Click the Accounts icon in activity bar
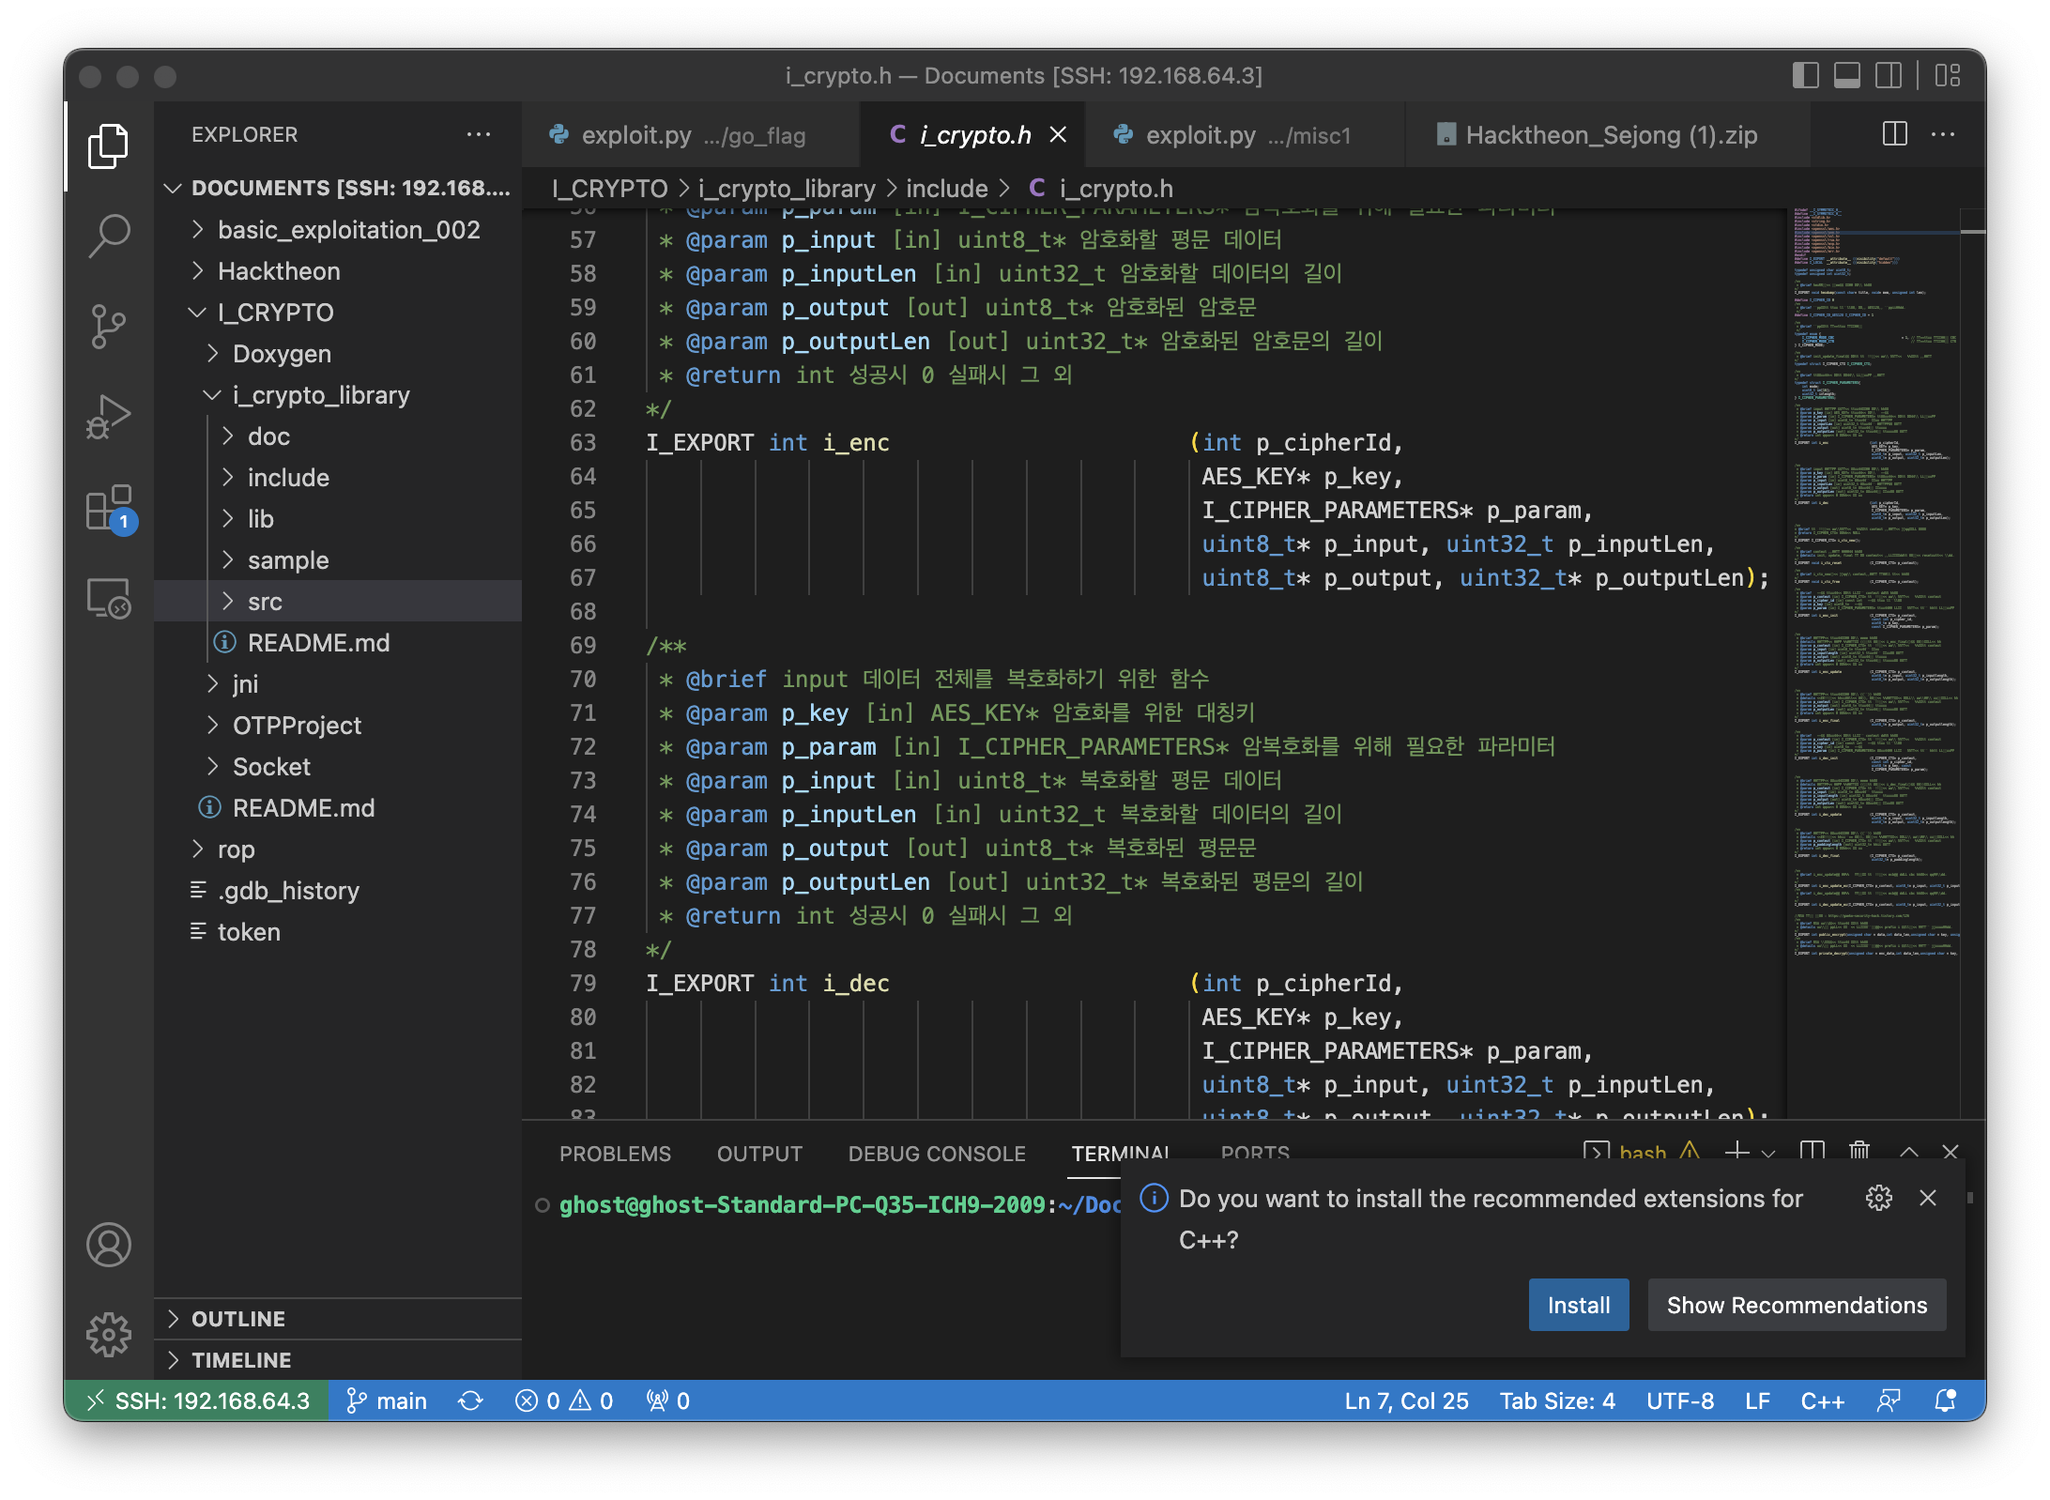This screenshot has height=1500, width=2050. tap(109, 1246)
